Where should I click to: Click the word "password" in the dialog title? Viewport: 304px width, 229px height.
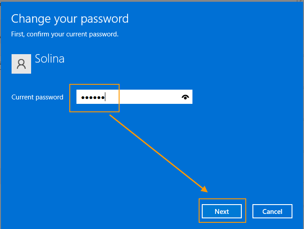tap(105, 19)
